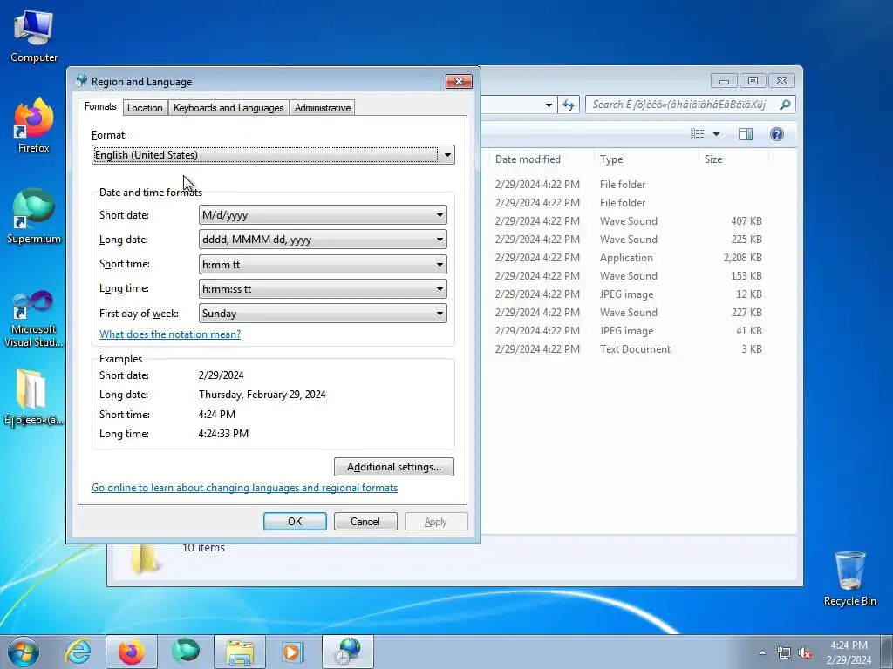The height and width of the screenshot is (669, 893).
Task: Sort by the Date modified column header
Action: (528, 159)
